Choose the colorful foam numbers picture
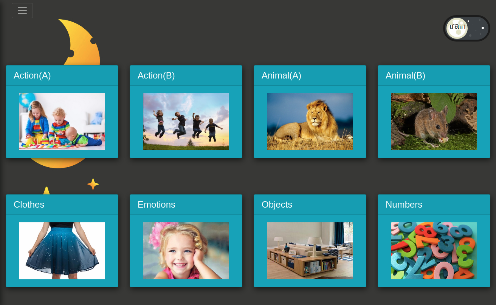 434,251
